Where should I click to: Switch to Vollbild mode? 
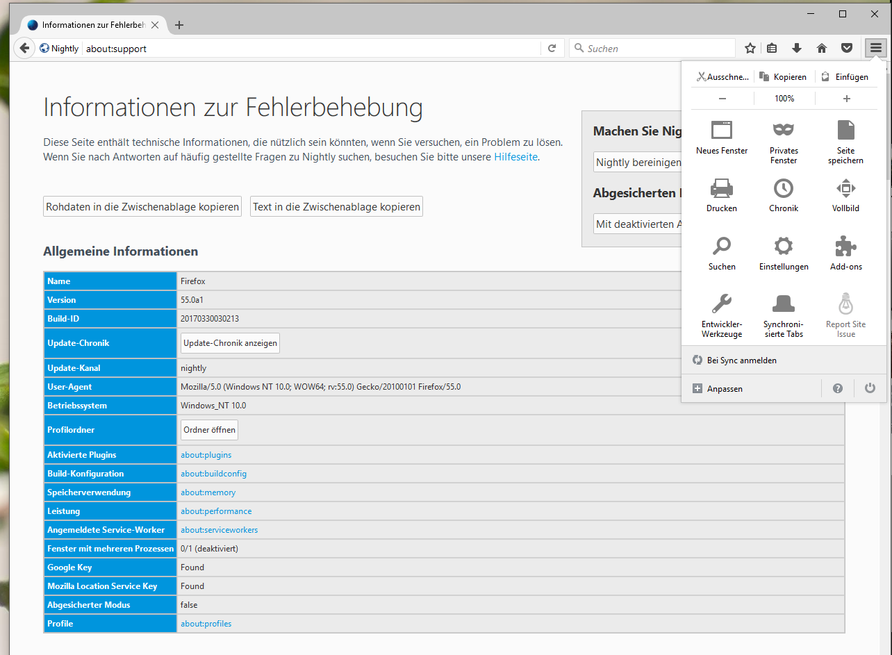coord(845,195)
